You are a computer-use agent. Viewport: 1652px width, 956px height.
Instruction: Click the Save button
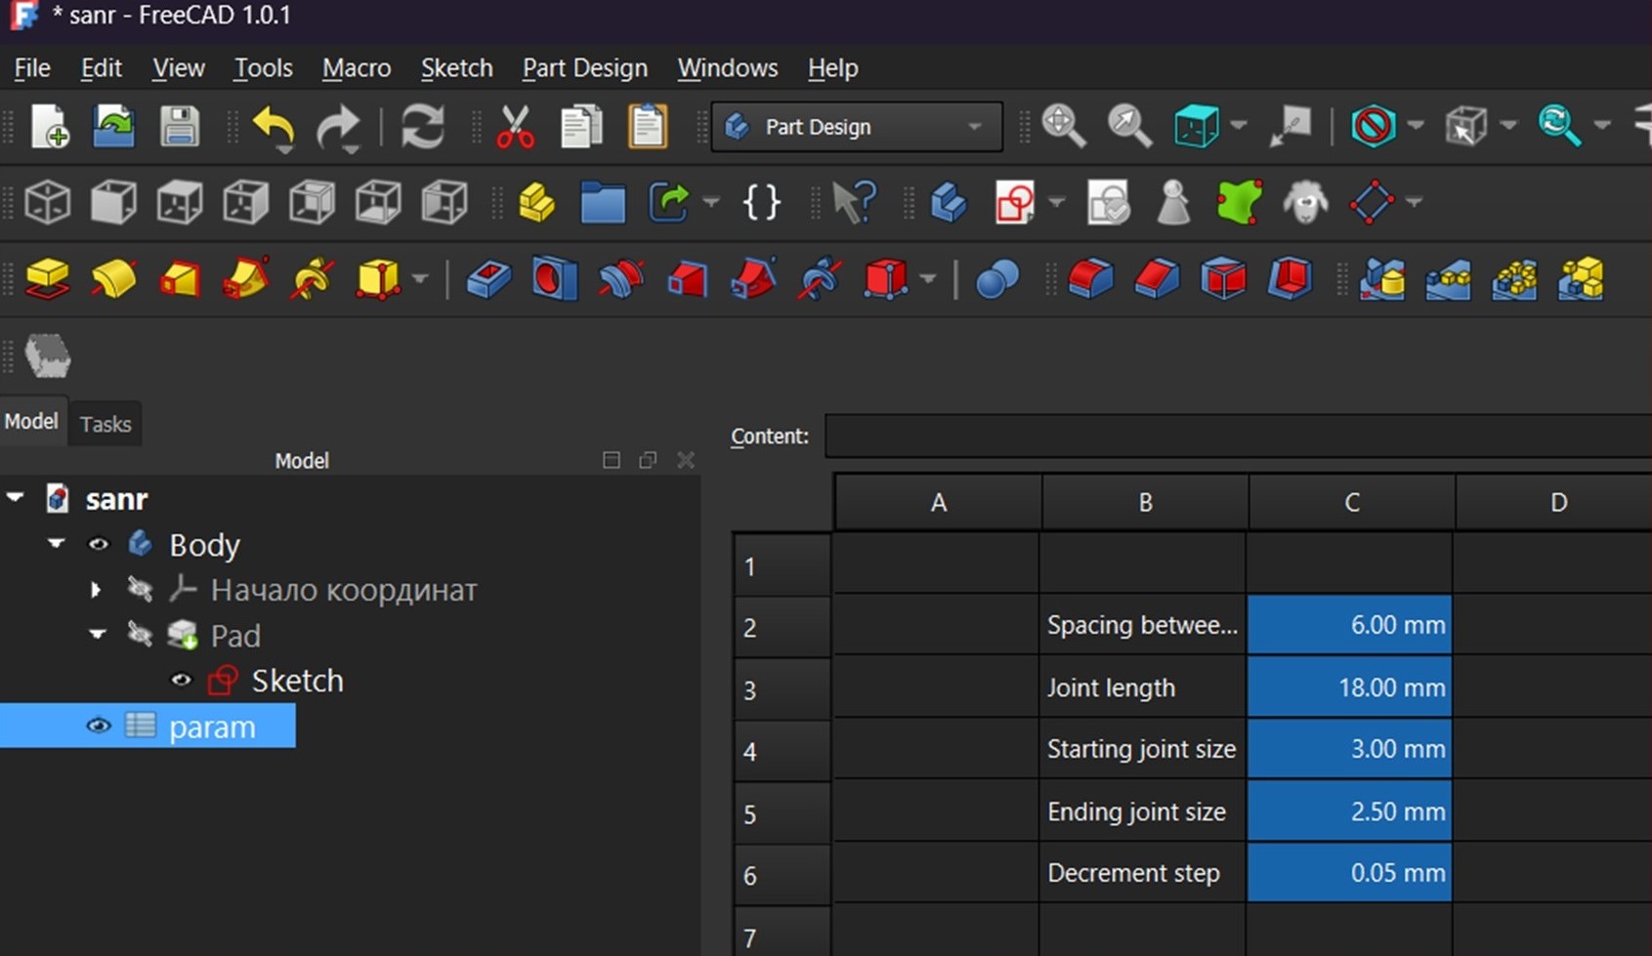(x=179, y=126)
